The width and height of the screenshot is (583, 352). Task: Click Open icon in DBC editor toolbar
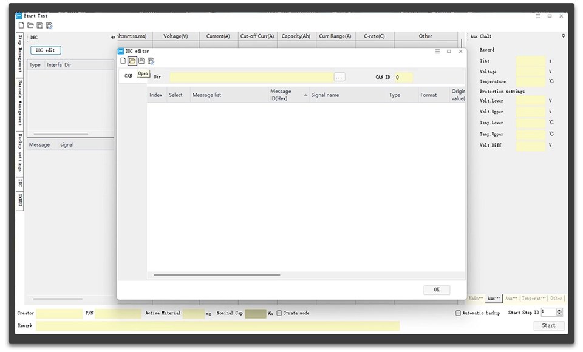click(x=132, y=61)
